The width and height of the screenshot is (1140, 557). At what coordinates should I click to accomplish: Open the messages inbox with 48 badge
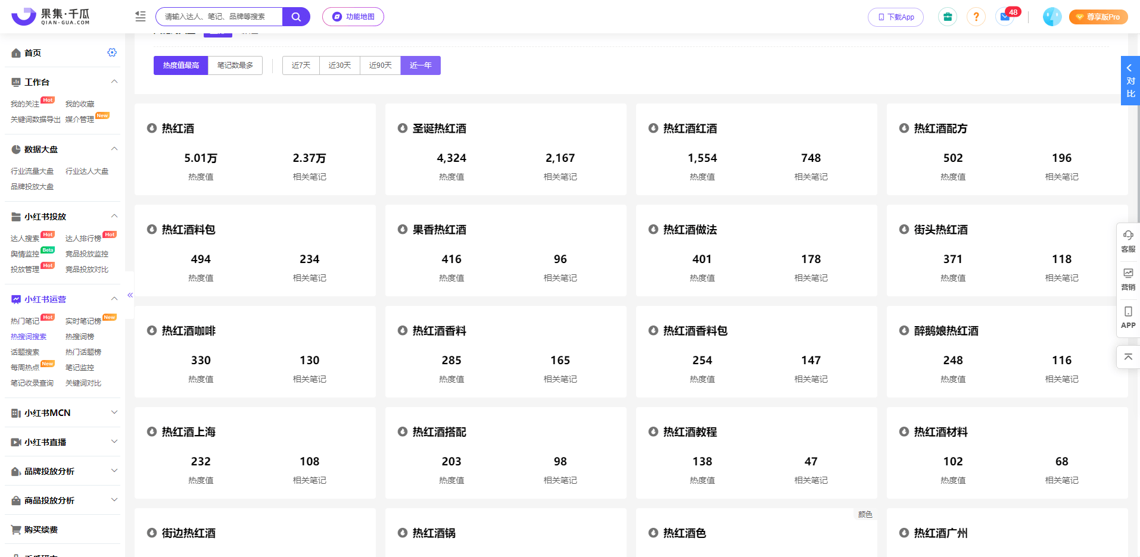1005,17
